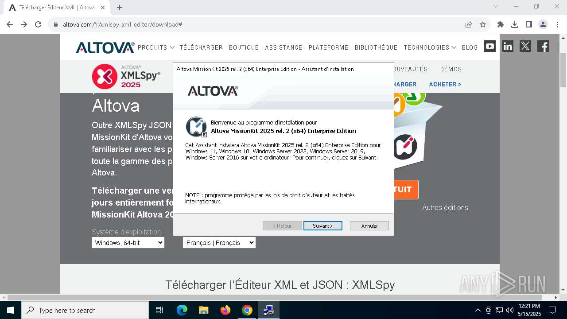
Task: Open Altova Facebook icon
Action: point(543,46)
